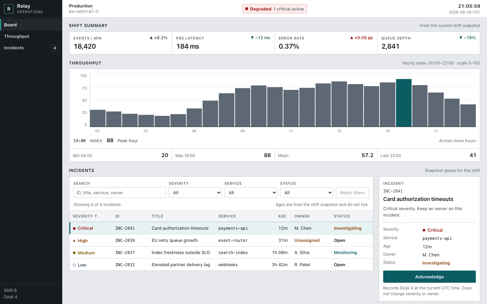Click the red square icon in Degraded status badge
The width and height of the screenshot is (487, 304).
[x=247, y=9]
